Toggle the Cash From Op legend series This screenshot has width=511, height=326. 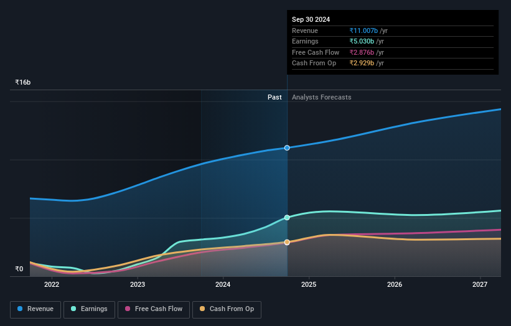coord(227,309)
